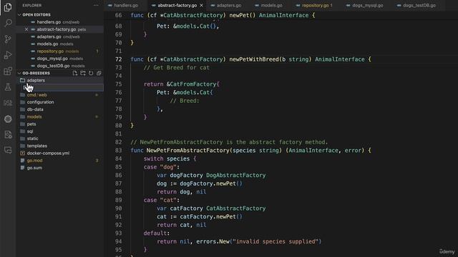
Task: Click the "invalid species supplied" string
Action: pyautogui.click(x=276, y=241)
